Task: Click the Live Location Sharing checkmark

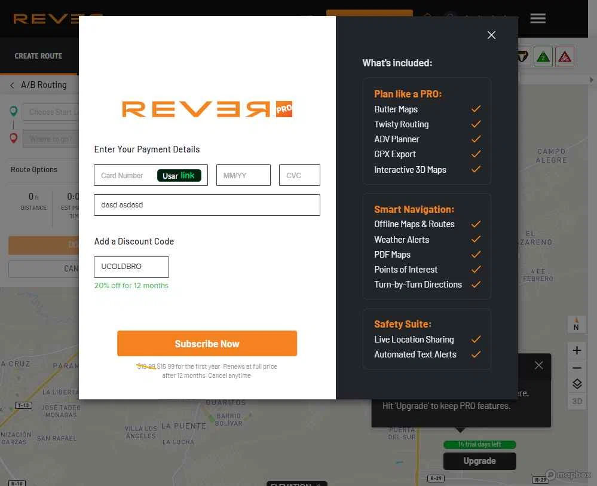Action: (x=476, y=339)
